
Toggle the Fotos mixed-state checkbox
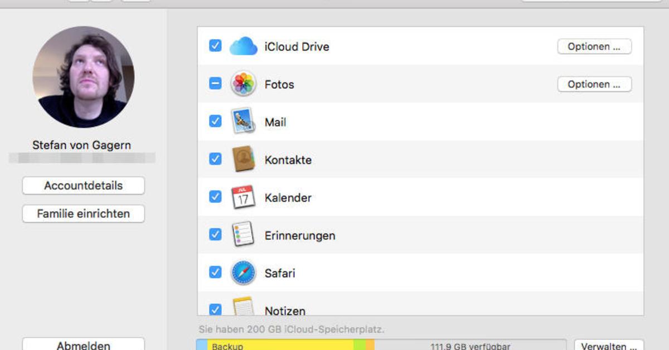[x=215, y=84]
